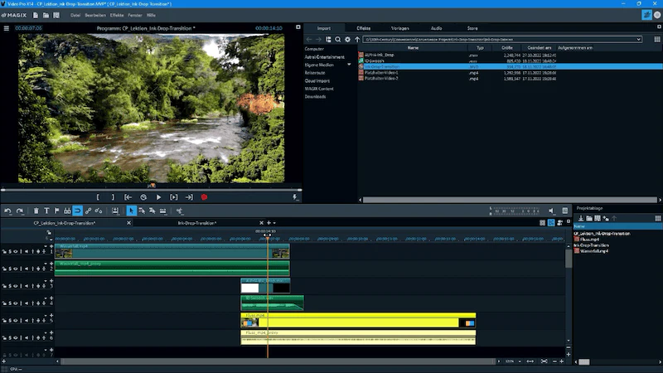Expand track 2 header dropdown arrow
Viewport: 663px width, 373px height.
pos(46,264)
